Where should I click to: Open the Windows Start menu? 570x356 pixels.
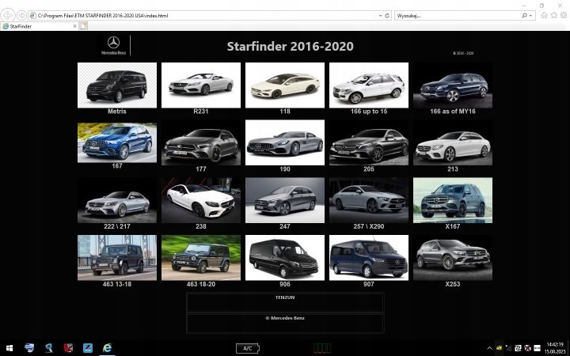coord(9,348)
